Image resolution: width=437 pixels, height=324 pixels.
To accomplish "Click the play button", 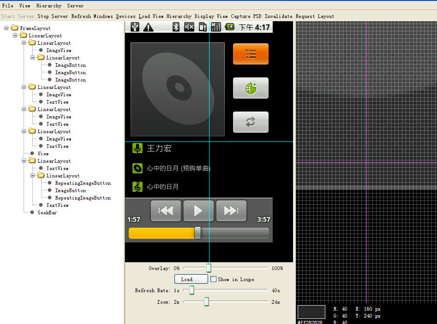I will (x=198, y=211).
